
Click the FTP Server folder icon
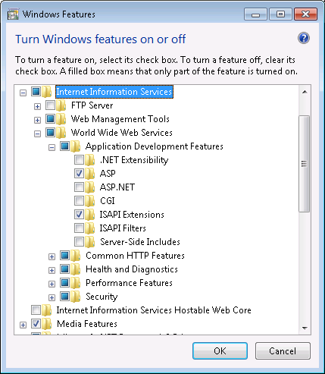(61, 105)
